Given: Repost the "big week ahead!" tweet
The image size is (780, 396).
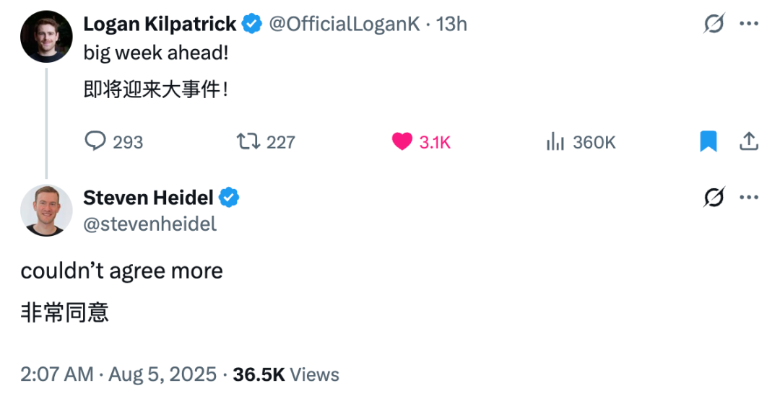Looking at the screenshot, I should 266,142.
